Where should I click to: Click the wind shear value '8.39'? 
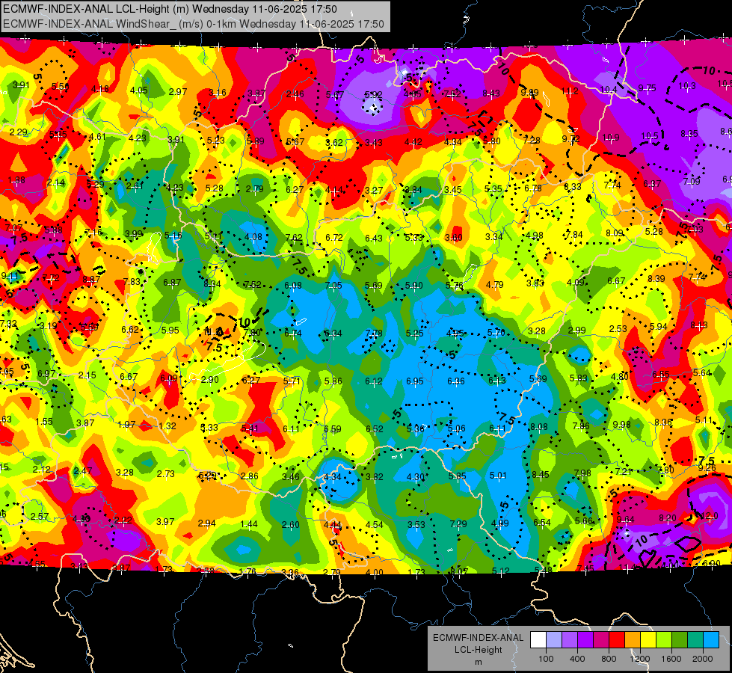point(656,279)
